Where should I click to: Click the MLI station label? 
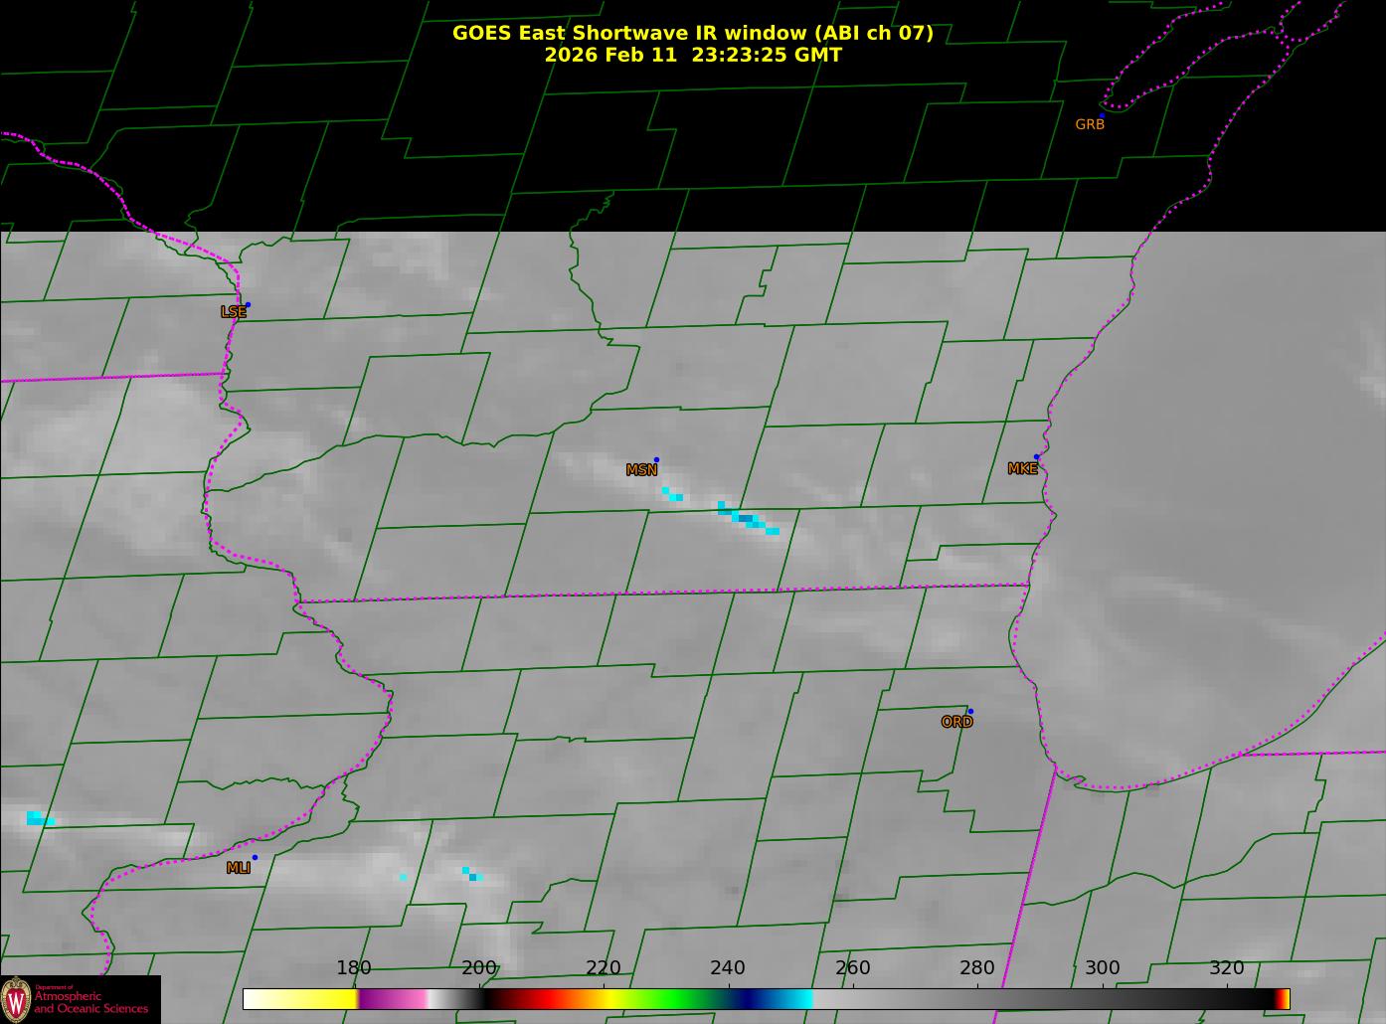[x=238, y=868]
